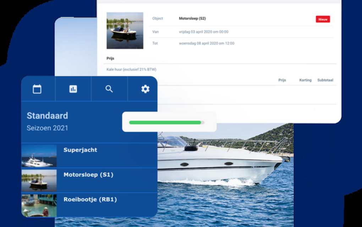The height and width of the screenshot is (227, 362).
Task: Click the Motorsloep (S2) object name
Action: (192, 18)
